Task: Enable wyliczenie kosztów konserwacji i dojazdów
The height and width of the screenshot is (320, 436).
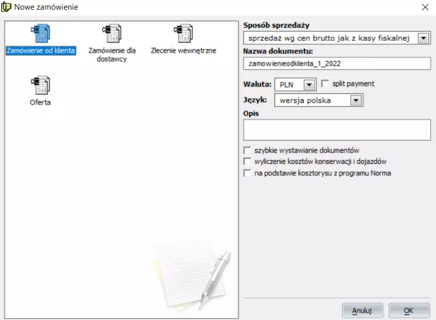Action: click(247, 161)
